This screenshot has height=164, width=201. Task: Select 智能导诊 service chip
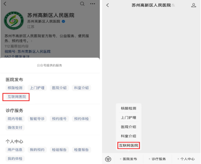click(x=37, y=119)
